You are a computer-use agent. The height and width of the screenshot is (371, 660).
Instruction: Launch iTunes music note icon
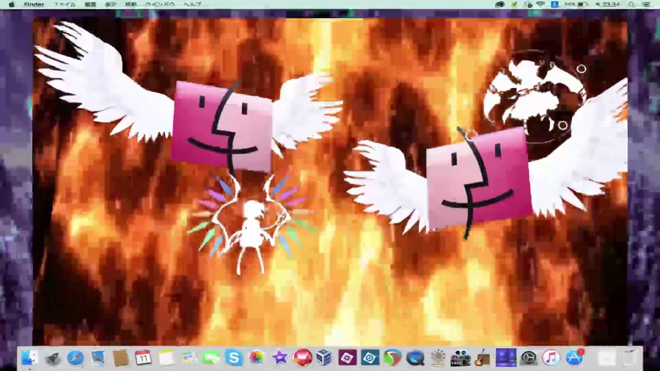(x=551, y=358)
